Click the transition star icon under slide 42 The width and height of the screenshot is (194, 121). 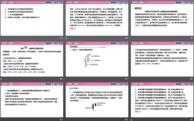coord(132,79)
